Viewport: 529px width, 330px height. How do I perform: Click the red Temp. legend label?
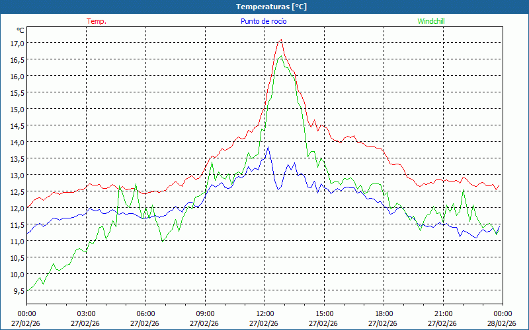[97, 21]
